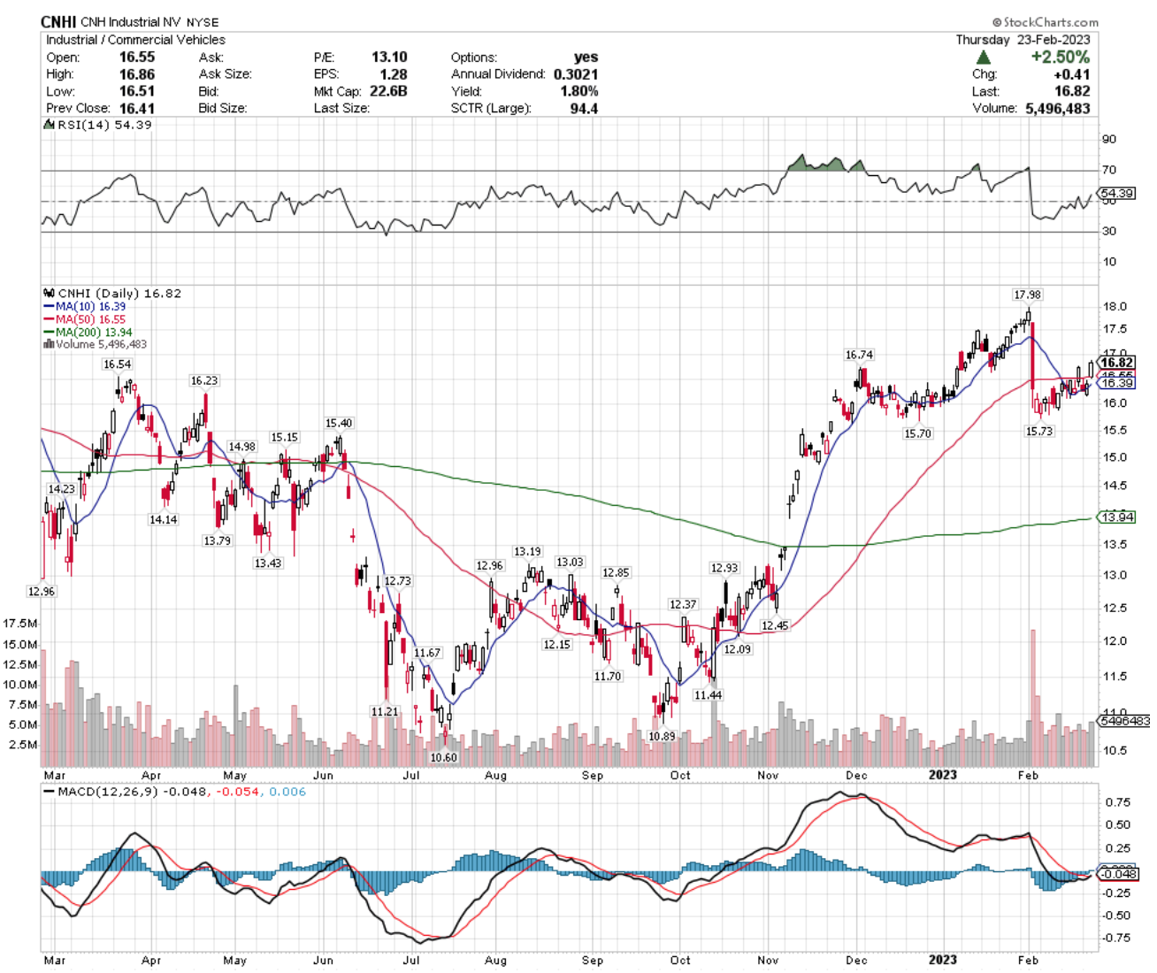Click the 12.85 price label
The image size is (1157, 973).
coord(616,573)
